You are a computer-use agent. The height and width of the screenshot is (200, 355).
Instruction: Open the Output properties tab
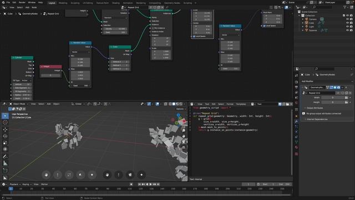pyautogui.click(x=296, y=87)
